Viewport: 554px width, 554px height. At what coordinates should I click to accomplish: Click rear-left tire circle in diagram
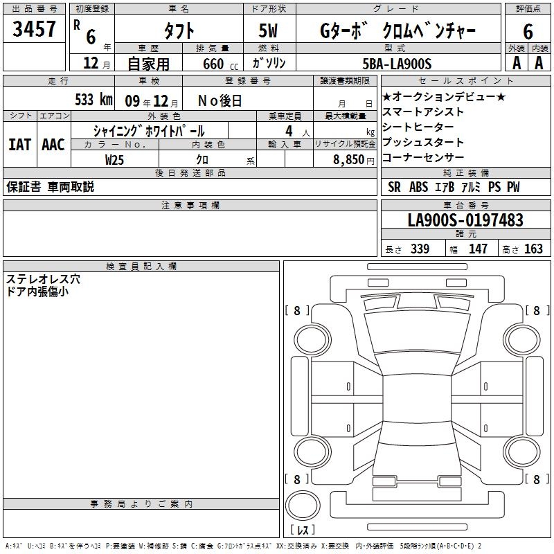(312, 452)
